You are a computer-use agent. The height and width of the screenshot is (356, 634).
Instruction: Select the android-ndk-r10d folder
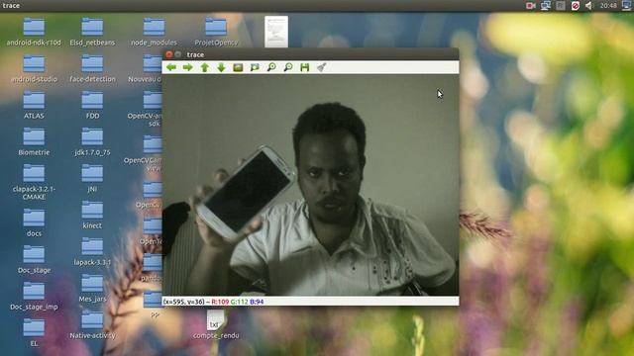34,32
